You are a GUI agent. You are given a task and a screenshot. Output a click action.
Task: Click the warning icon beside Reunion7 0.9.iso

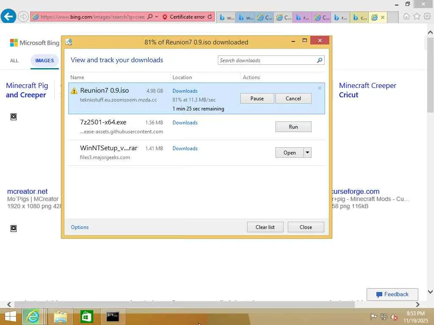pos(74,91)
